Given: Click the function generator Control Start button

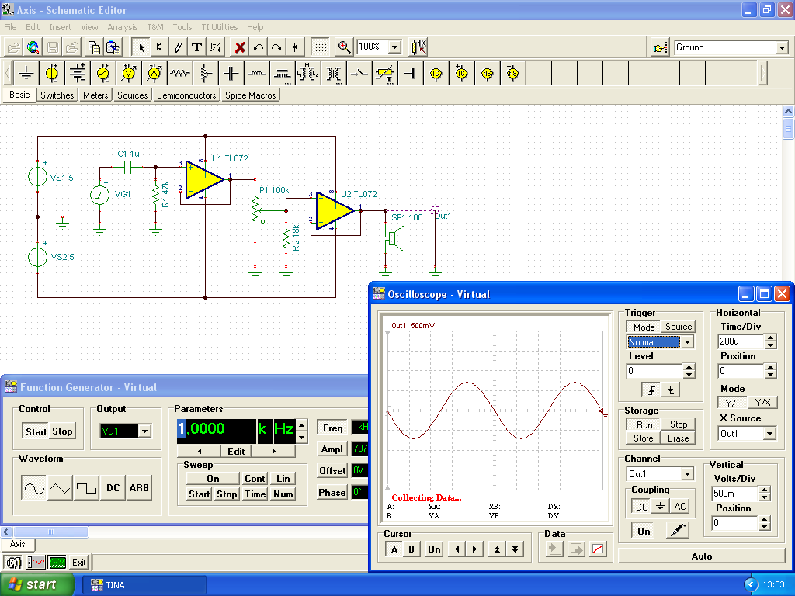Looking at the screenshot, I should [36, 431].
